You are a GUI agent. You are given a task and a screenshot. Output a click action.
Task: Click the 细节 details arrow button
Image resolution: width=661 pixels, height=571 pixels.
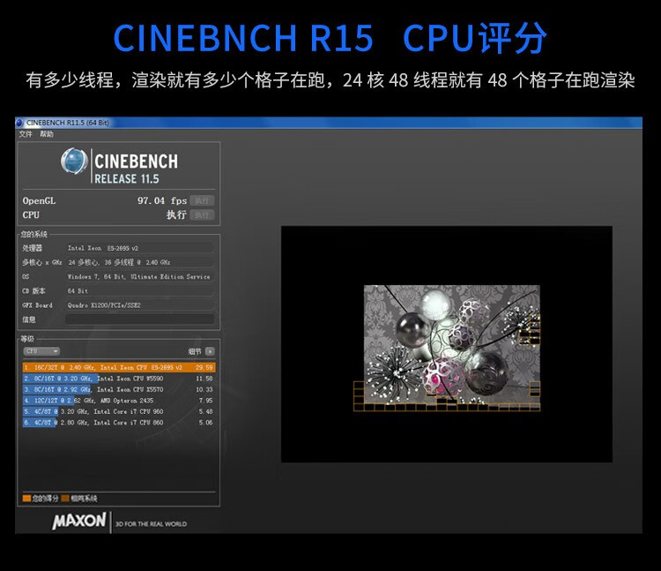210,351
